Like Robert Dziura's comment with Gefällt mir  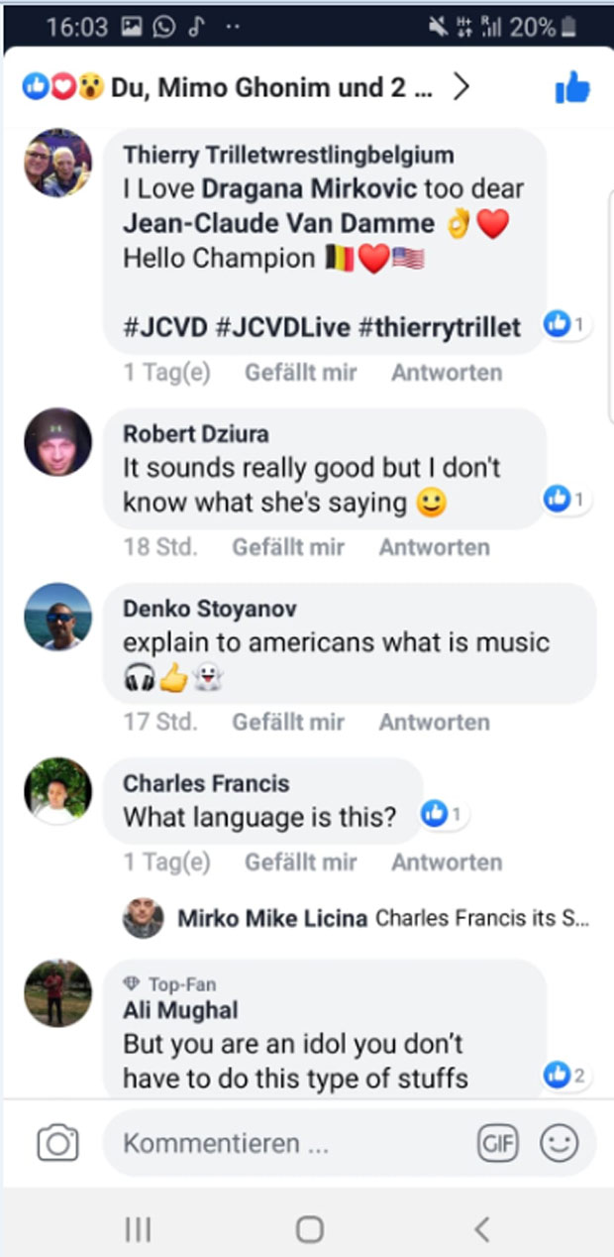coord(288,547)
